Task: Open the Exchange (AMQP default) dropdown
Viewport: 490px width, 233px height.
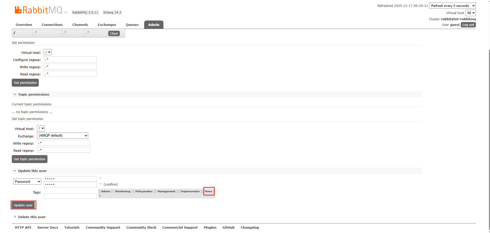Action: click(x=63, y=136)
